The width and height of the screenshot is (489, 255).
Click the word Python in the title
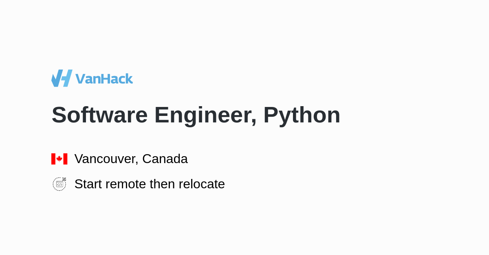pos(302,115)
